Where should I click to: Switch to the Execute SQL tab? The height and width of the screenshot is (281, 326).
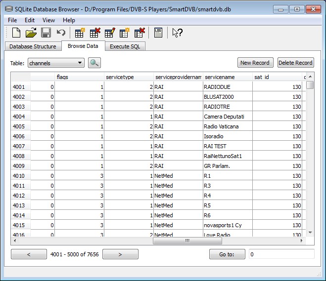pos(125,46)
